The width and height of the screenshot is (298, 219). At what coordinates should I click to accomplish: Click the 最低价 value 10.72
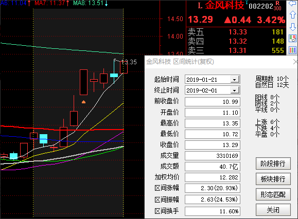[212, 134]
